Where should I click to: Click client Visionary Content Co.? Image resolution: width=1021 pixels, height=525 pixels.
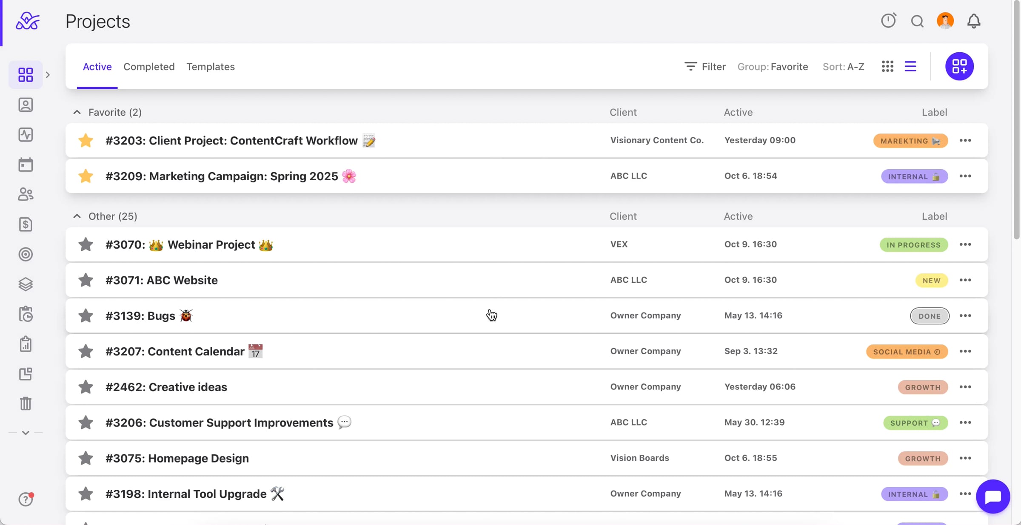click(657, 140)
